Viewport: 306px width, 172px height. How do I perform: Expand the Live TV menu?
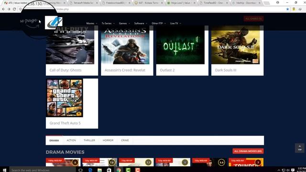(175, 23)
